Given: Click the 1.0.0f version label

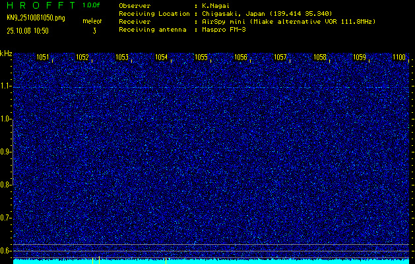Looking at the screenshot, I should (x=92, y=5).
